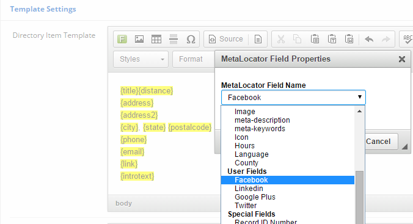Screen dimensions: 413x224
Task: Click Paste as plain text icon
Action: (332, 39)
